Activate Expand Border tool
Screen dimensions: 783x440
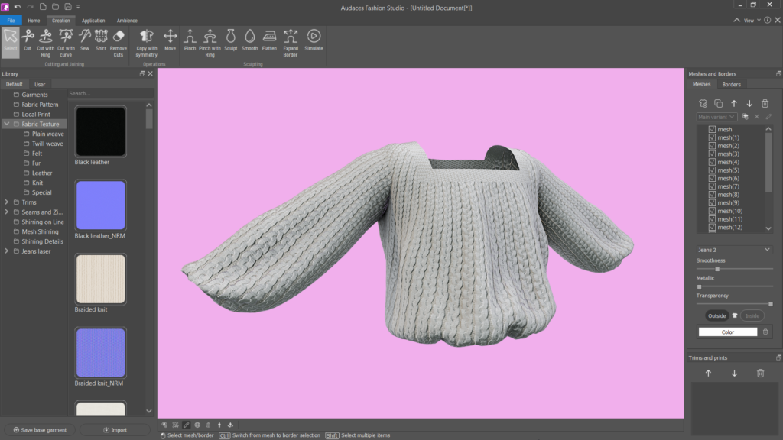(291, 43)
